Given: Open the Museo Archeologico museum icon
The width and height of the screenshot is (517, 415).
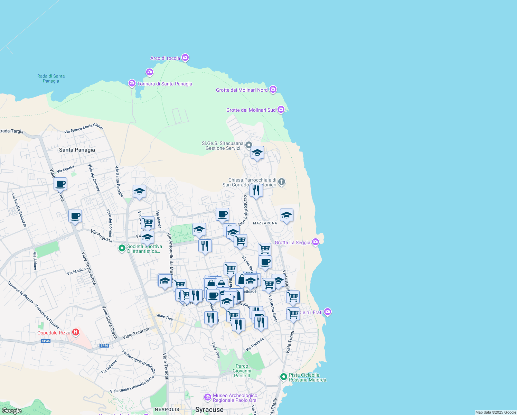Looking at the screenshot, I should 207,397.
